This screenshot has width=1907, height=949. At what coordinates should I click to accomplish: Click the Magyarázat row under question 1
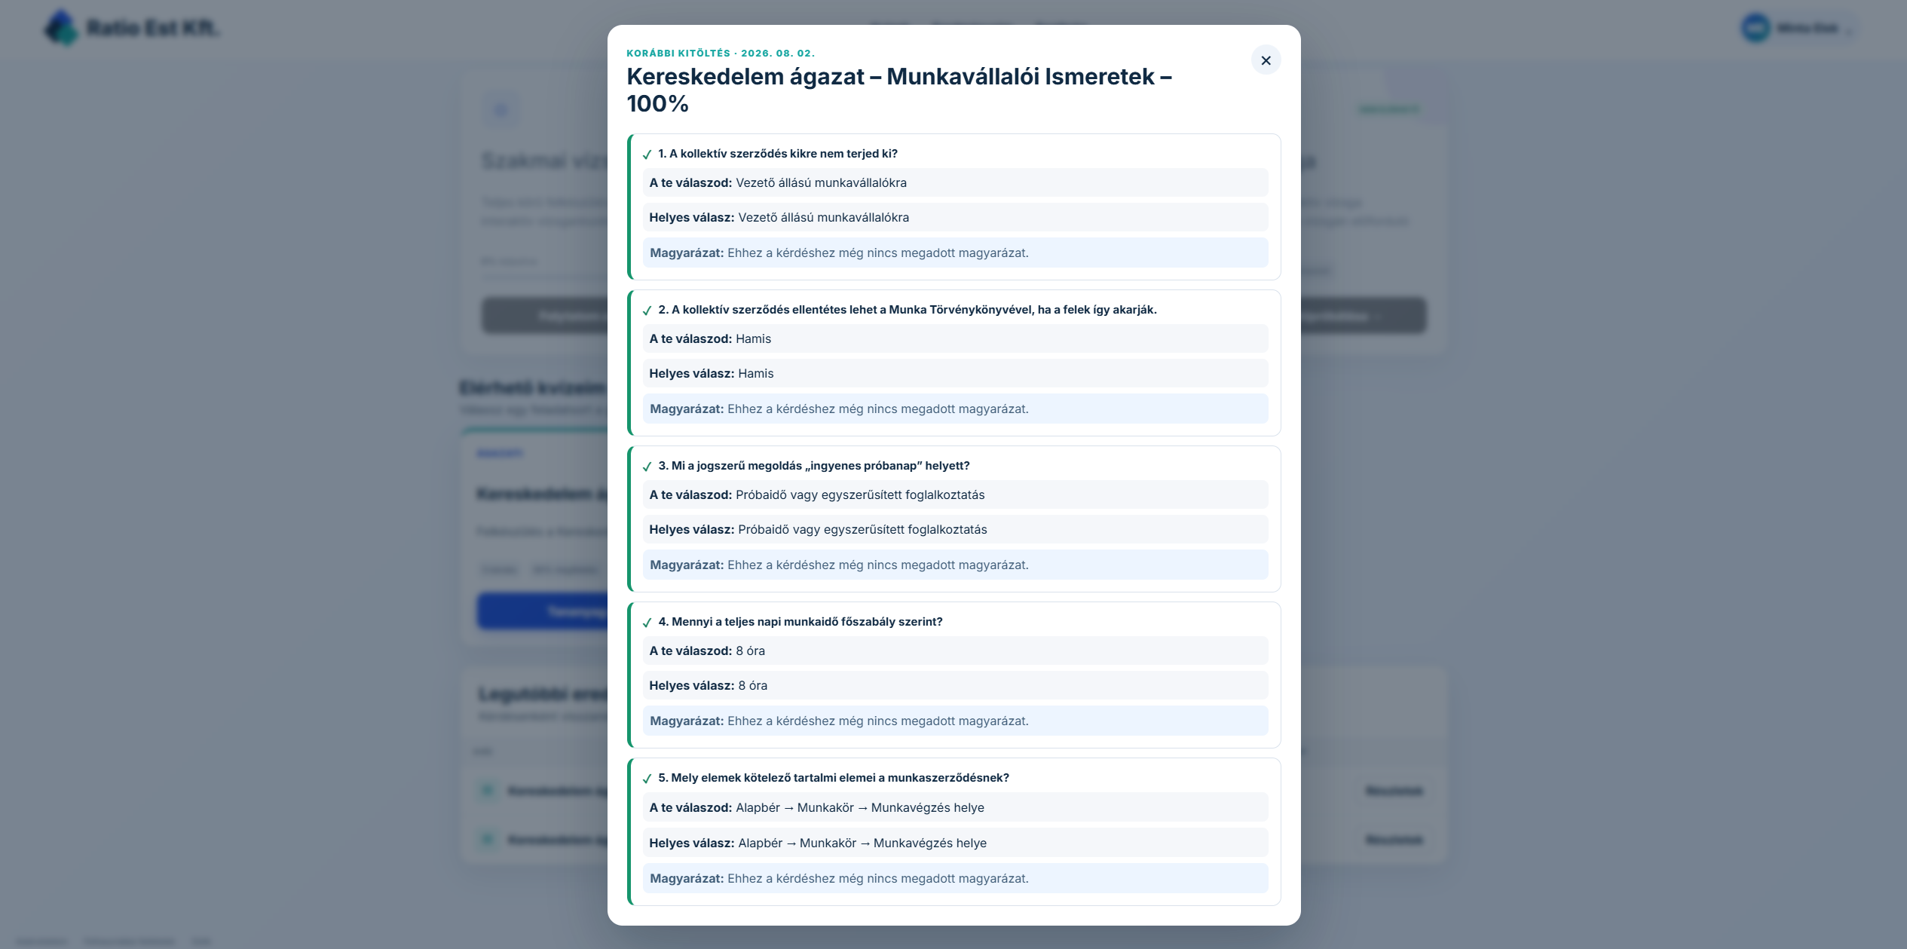pyautogui.click(x=955, y=253)
